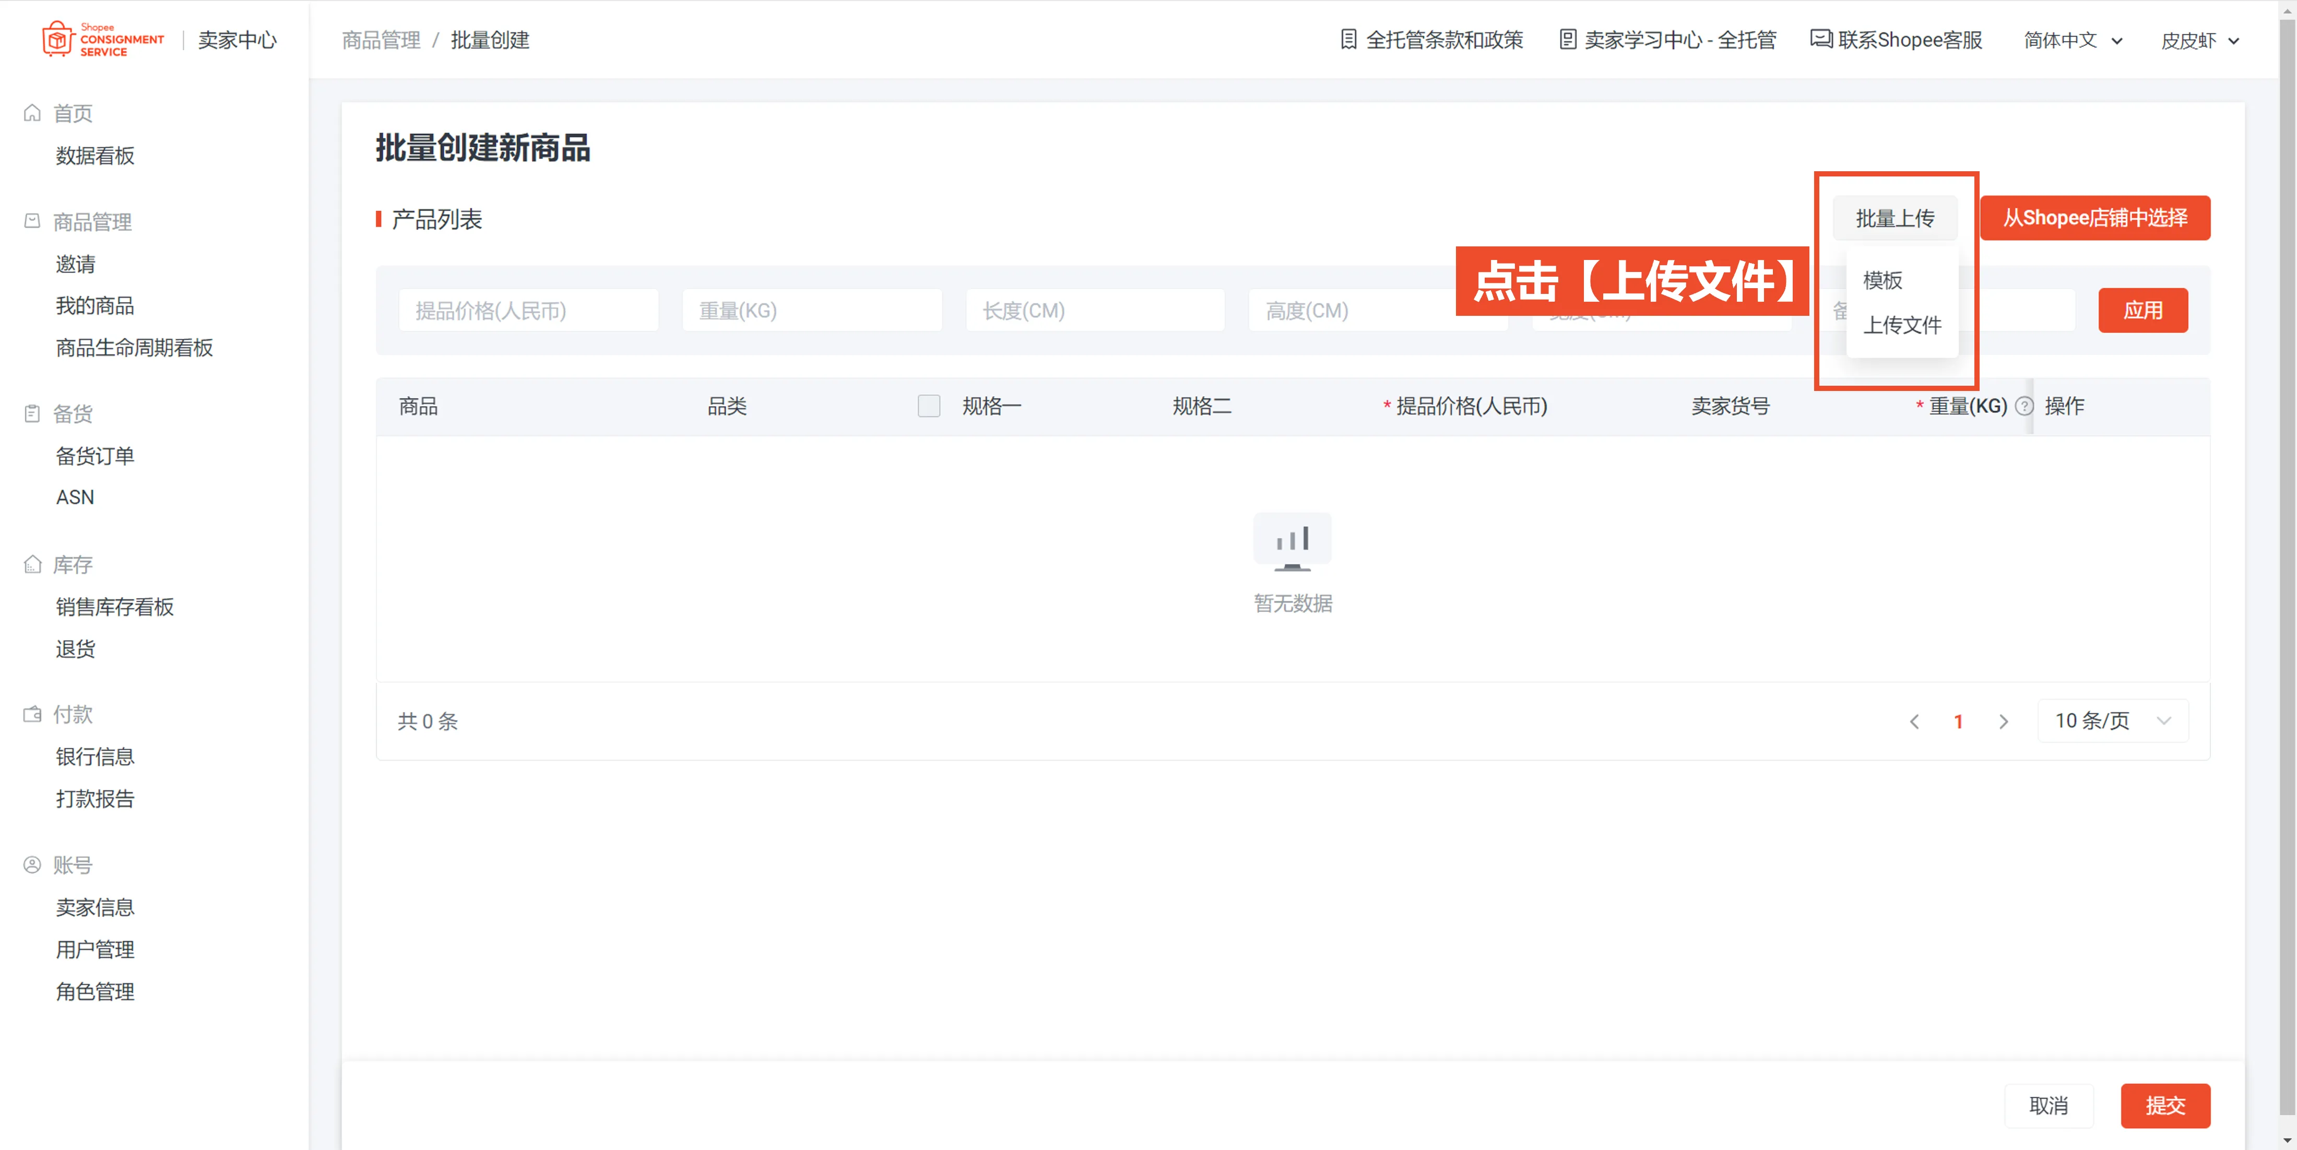Image resolution: width=2297 pixels, height=1150 pixels.
Task: Toggle the checkbox in the 规格一 column header
Action: (928, 406)
